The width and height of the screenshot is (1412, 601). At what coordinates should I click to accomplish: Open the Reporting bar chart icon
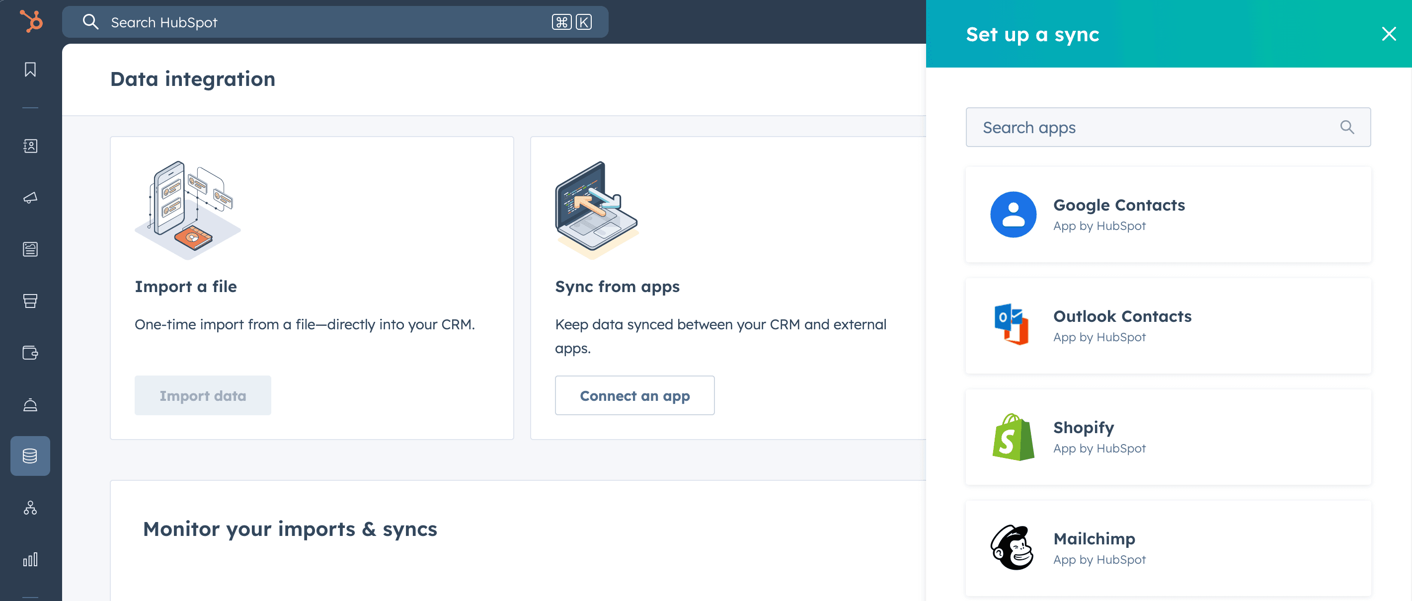coord(30,559)
